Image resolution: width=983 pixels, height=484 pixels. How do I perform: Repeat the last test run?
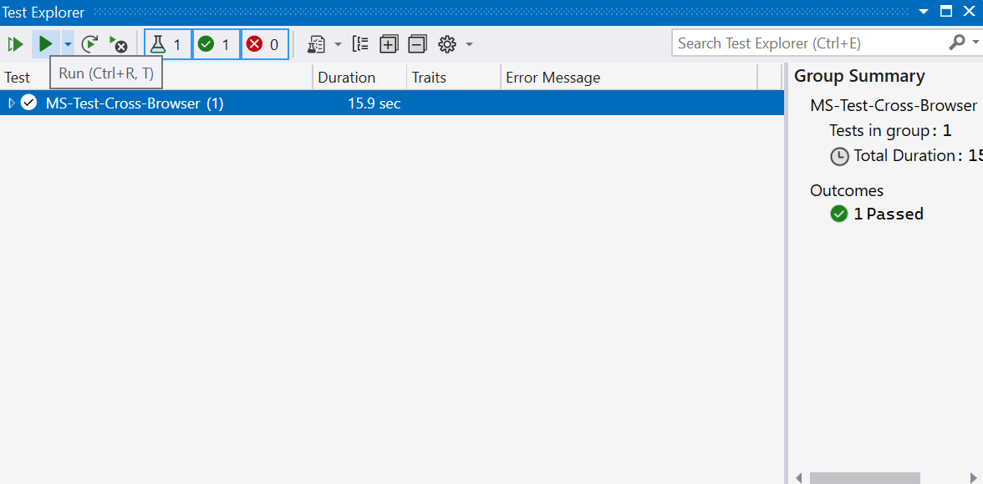click(89, 43)
